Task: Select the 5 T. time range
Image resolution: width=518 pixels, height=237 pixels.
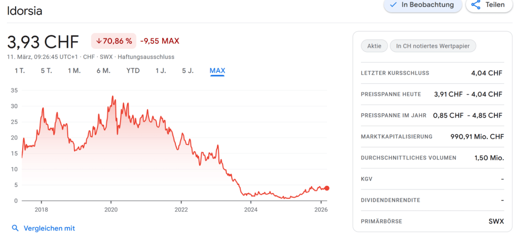Action: 46,71
